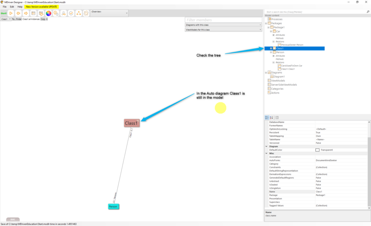Image resolution: width=371 pixels, height=226 pixels.
Task: Click the 'New Version available UPDATE' link
Action: tap(42, 7)
